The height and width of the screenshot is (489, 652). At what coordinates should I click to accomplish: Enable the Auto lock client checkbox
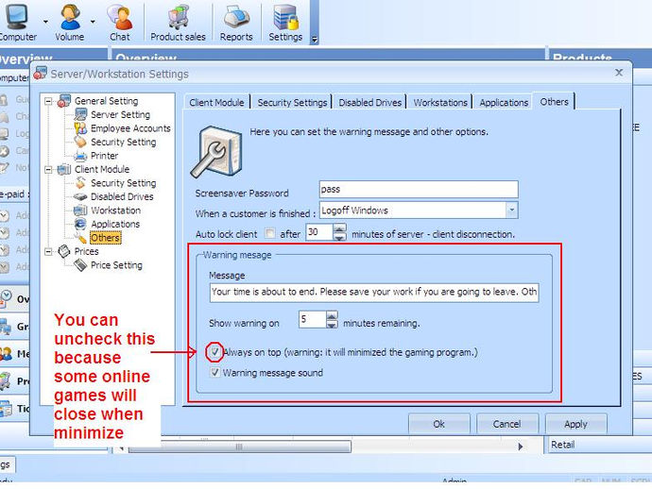click(270, 233)
